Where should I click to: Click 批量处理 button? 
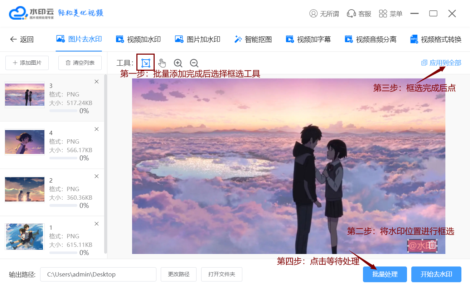pyautogui.click(x=385, y=274)
